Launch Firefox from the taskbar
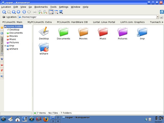Viewport: 164px width, 123px height. (x=46, y=119)
